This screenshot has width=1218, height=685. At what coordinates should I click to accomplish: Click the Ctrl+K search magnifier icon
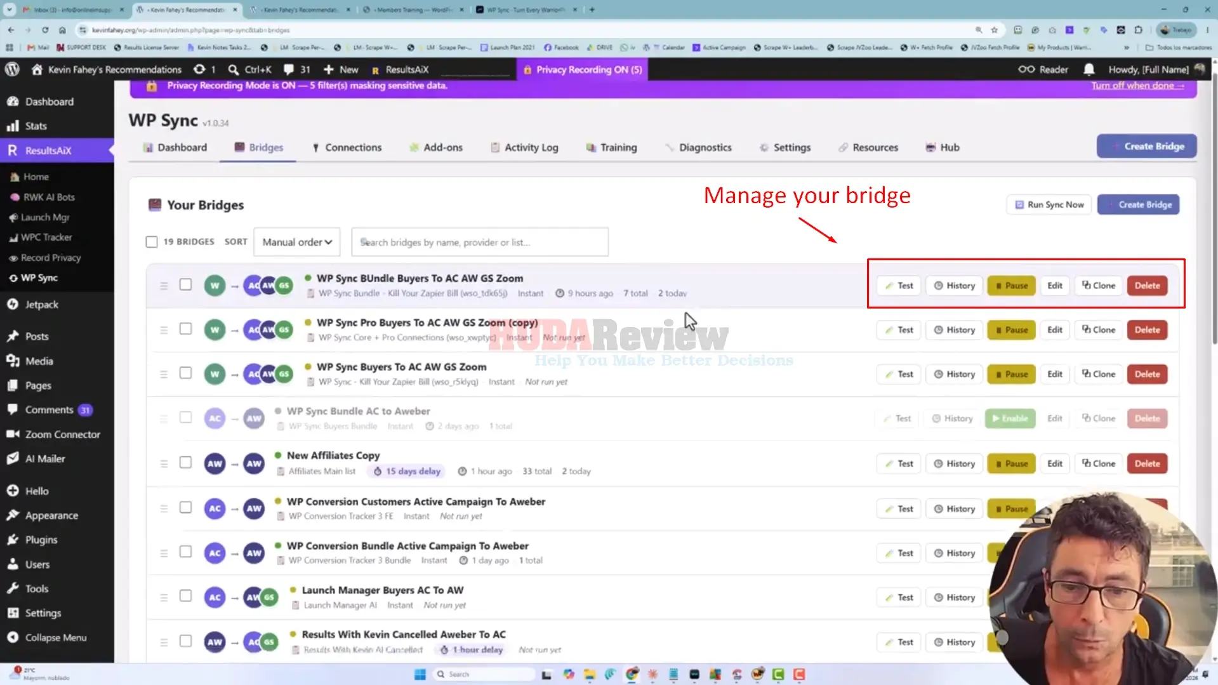click(x=234, y=69)
